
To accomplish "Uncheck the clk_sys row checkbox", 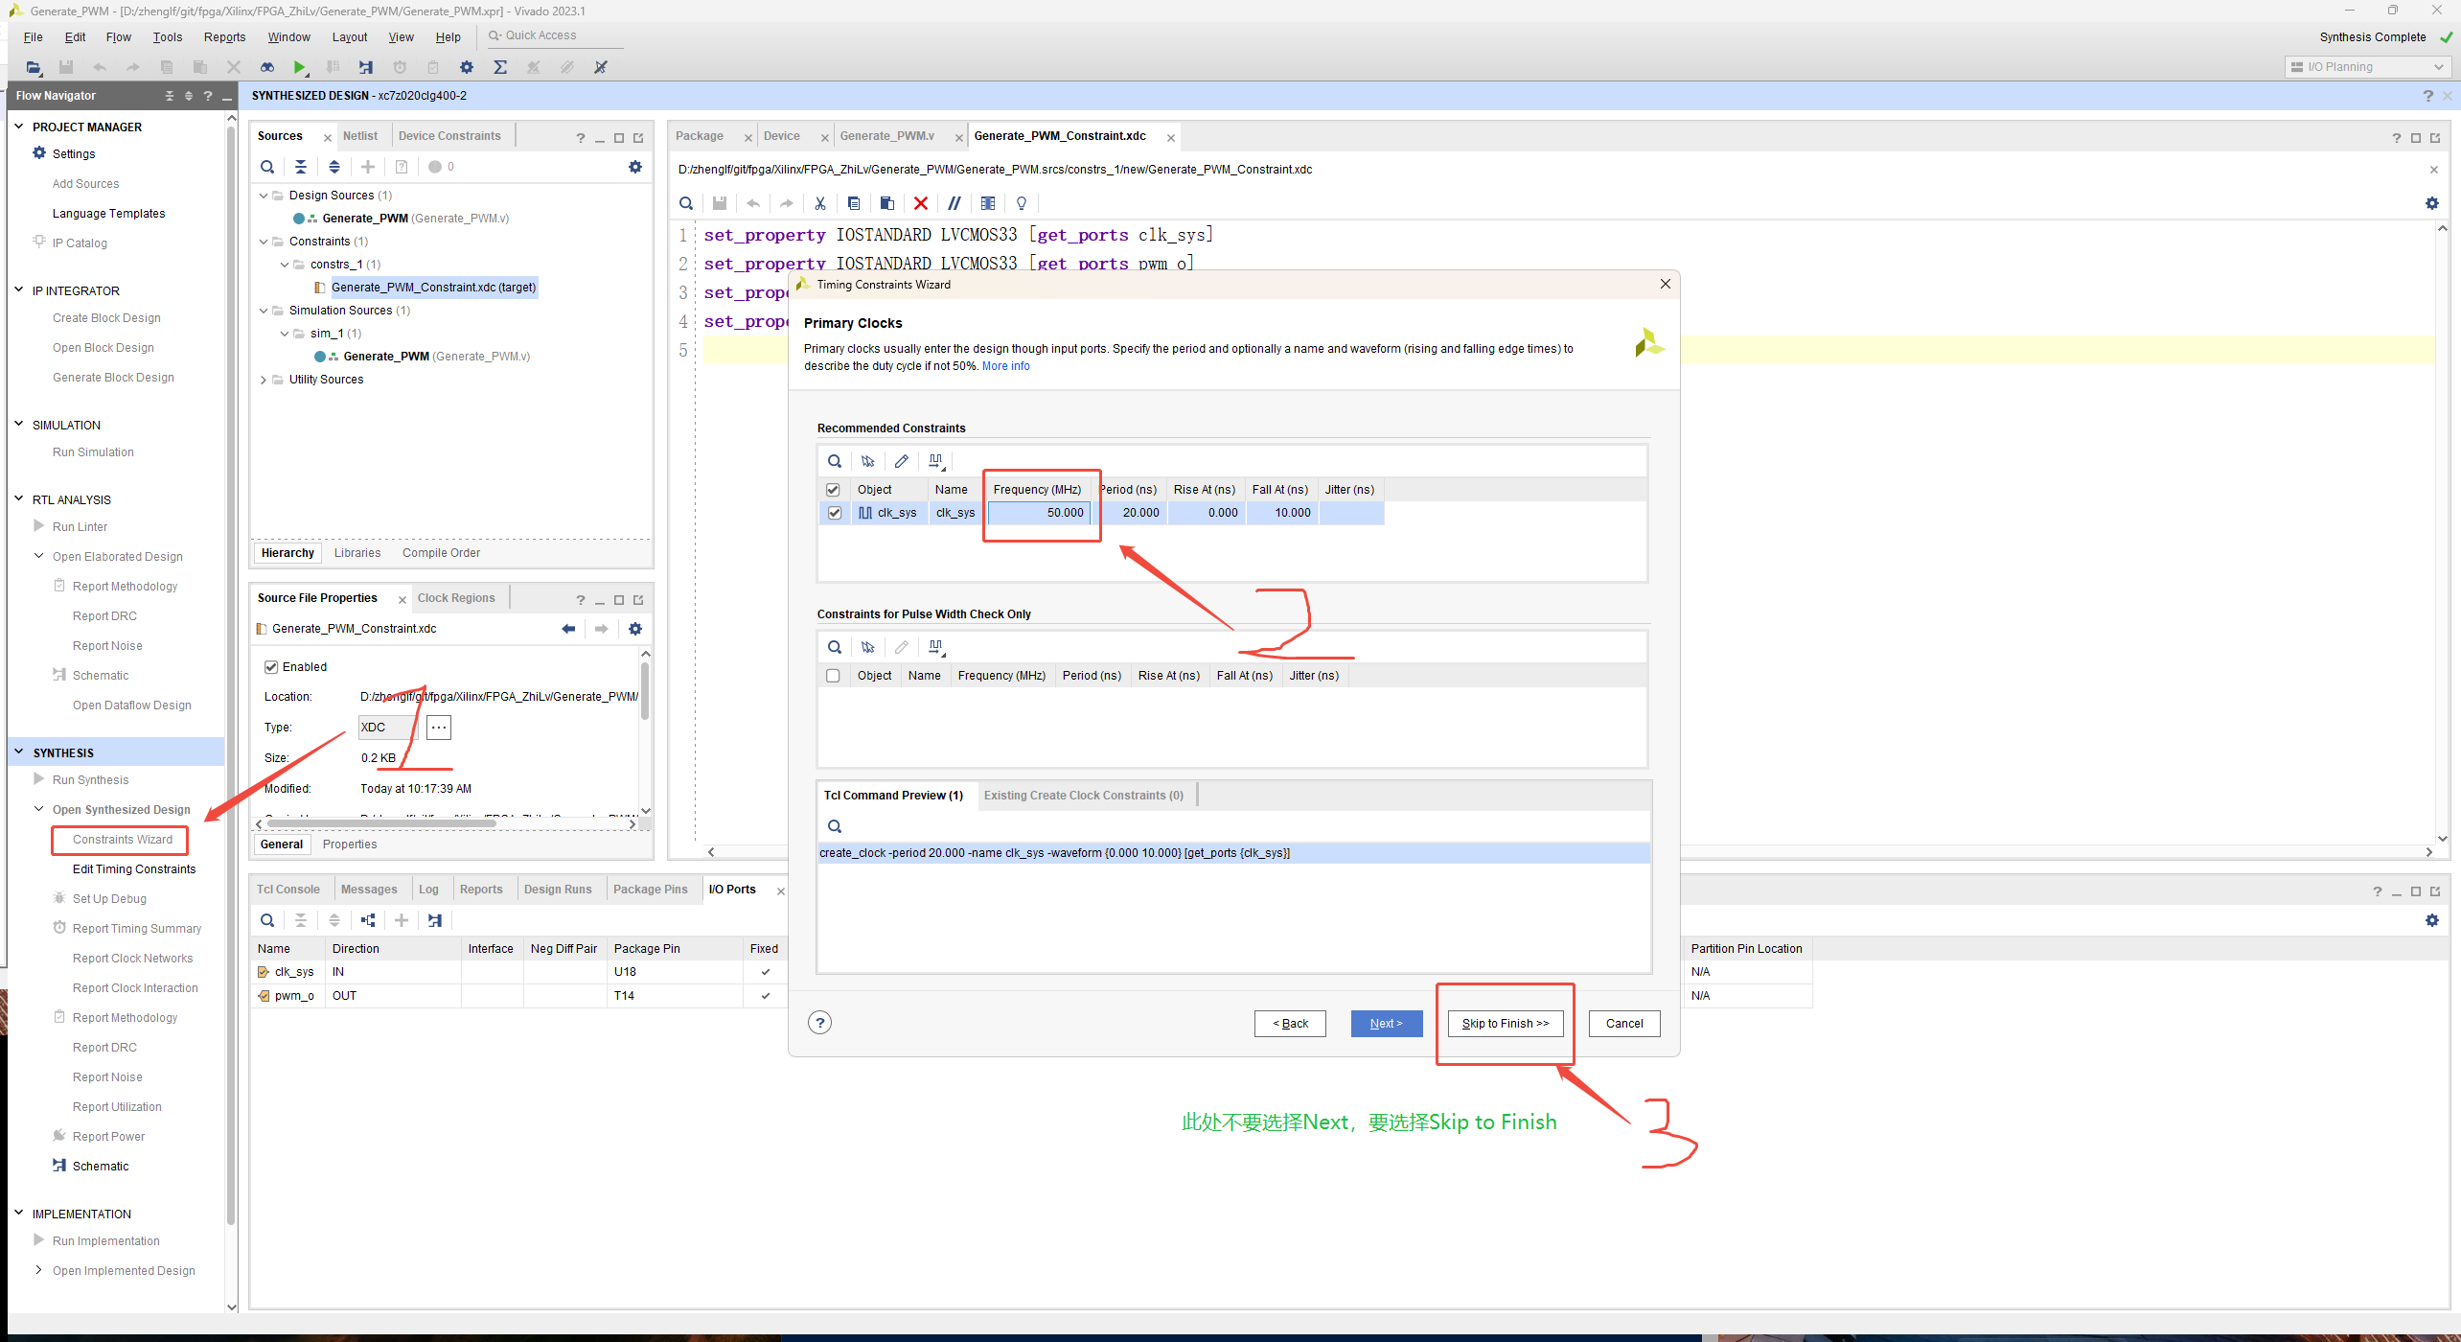I will (834, 513).
